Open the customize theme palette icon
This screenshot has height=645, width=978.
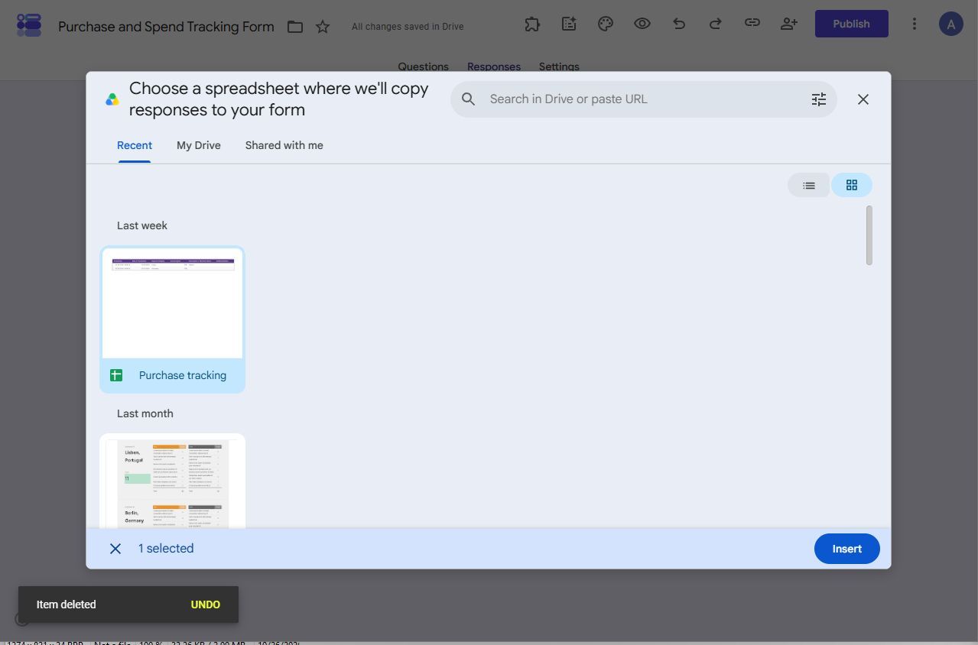606,24
